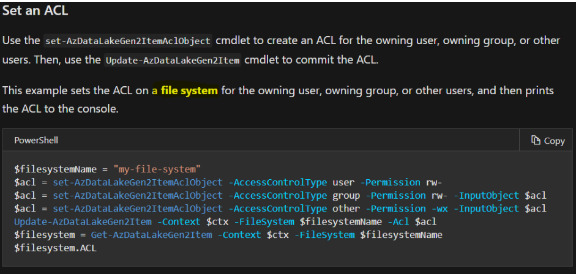Click the code line with AccessControlType other
The width and height of the screenshot is (576, 274).
tap(280, 209)
